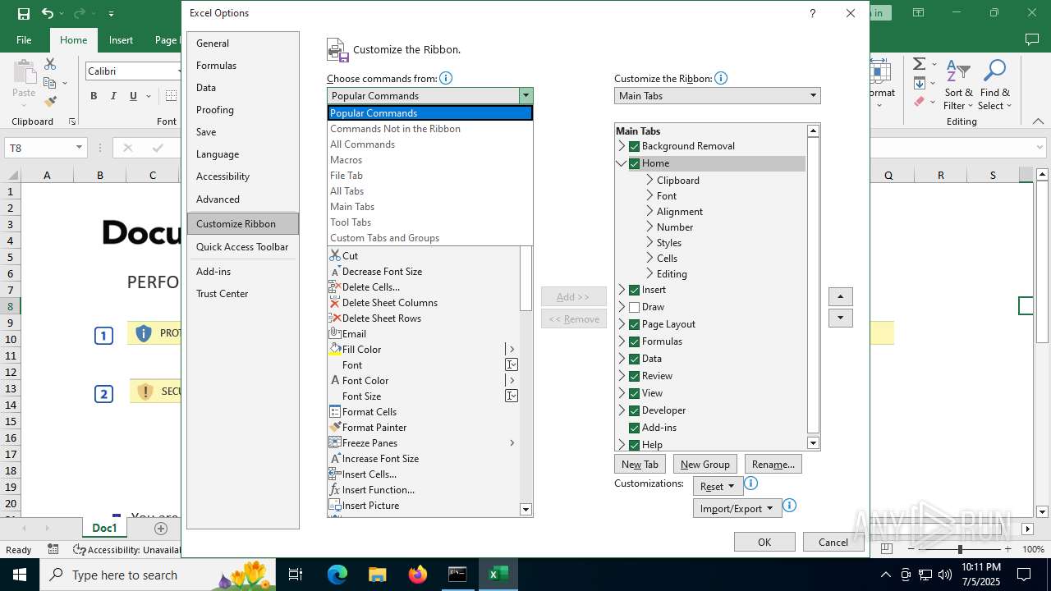Click the Excel Options help question mark

[x=812, y=13]
